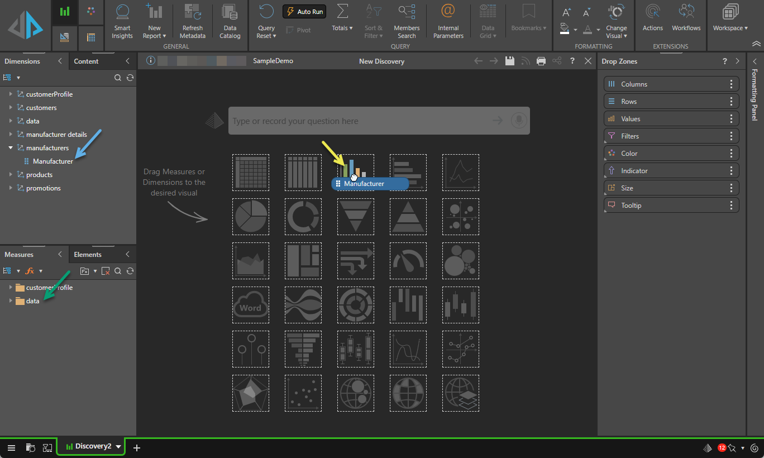Toggle the Auto Run button
This screenshot has width=764, height=458.
304,11
